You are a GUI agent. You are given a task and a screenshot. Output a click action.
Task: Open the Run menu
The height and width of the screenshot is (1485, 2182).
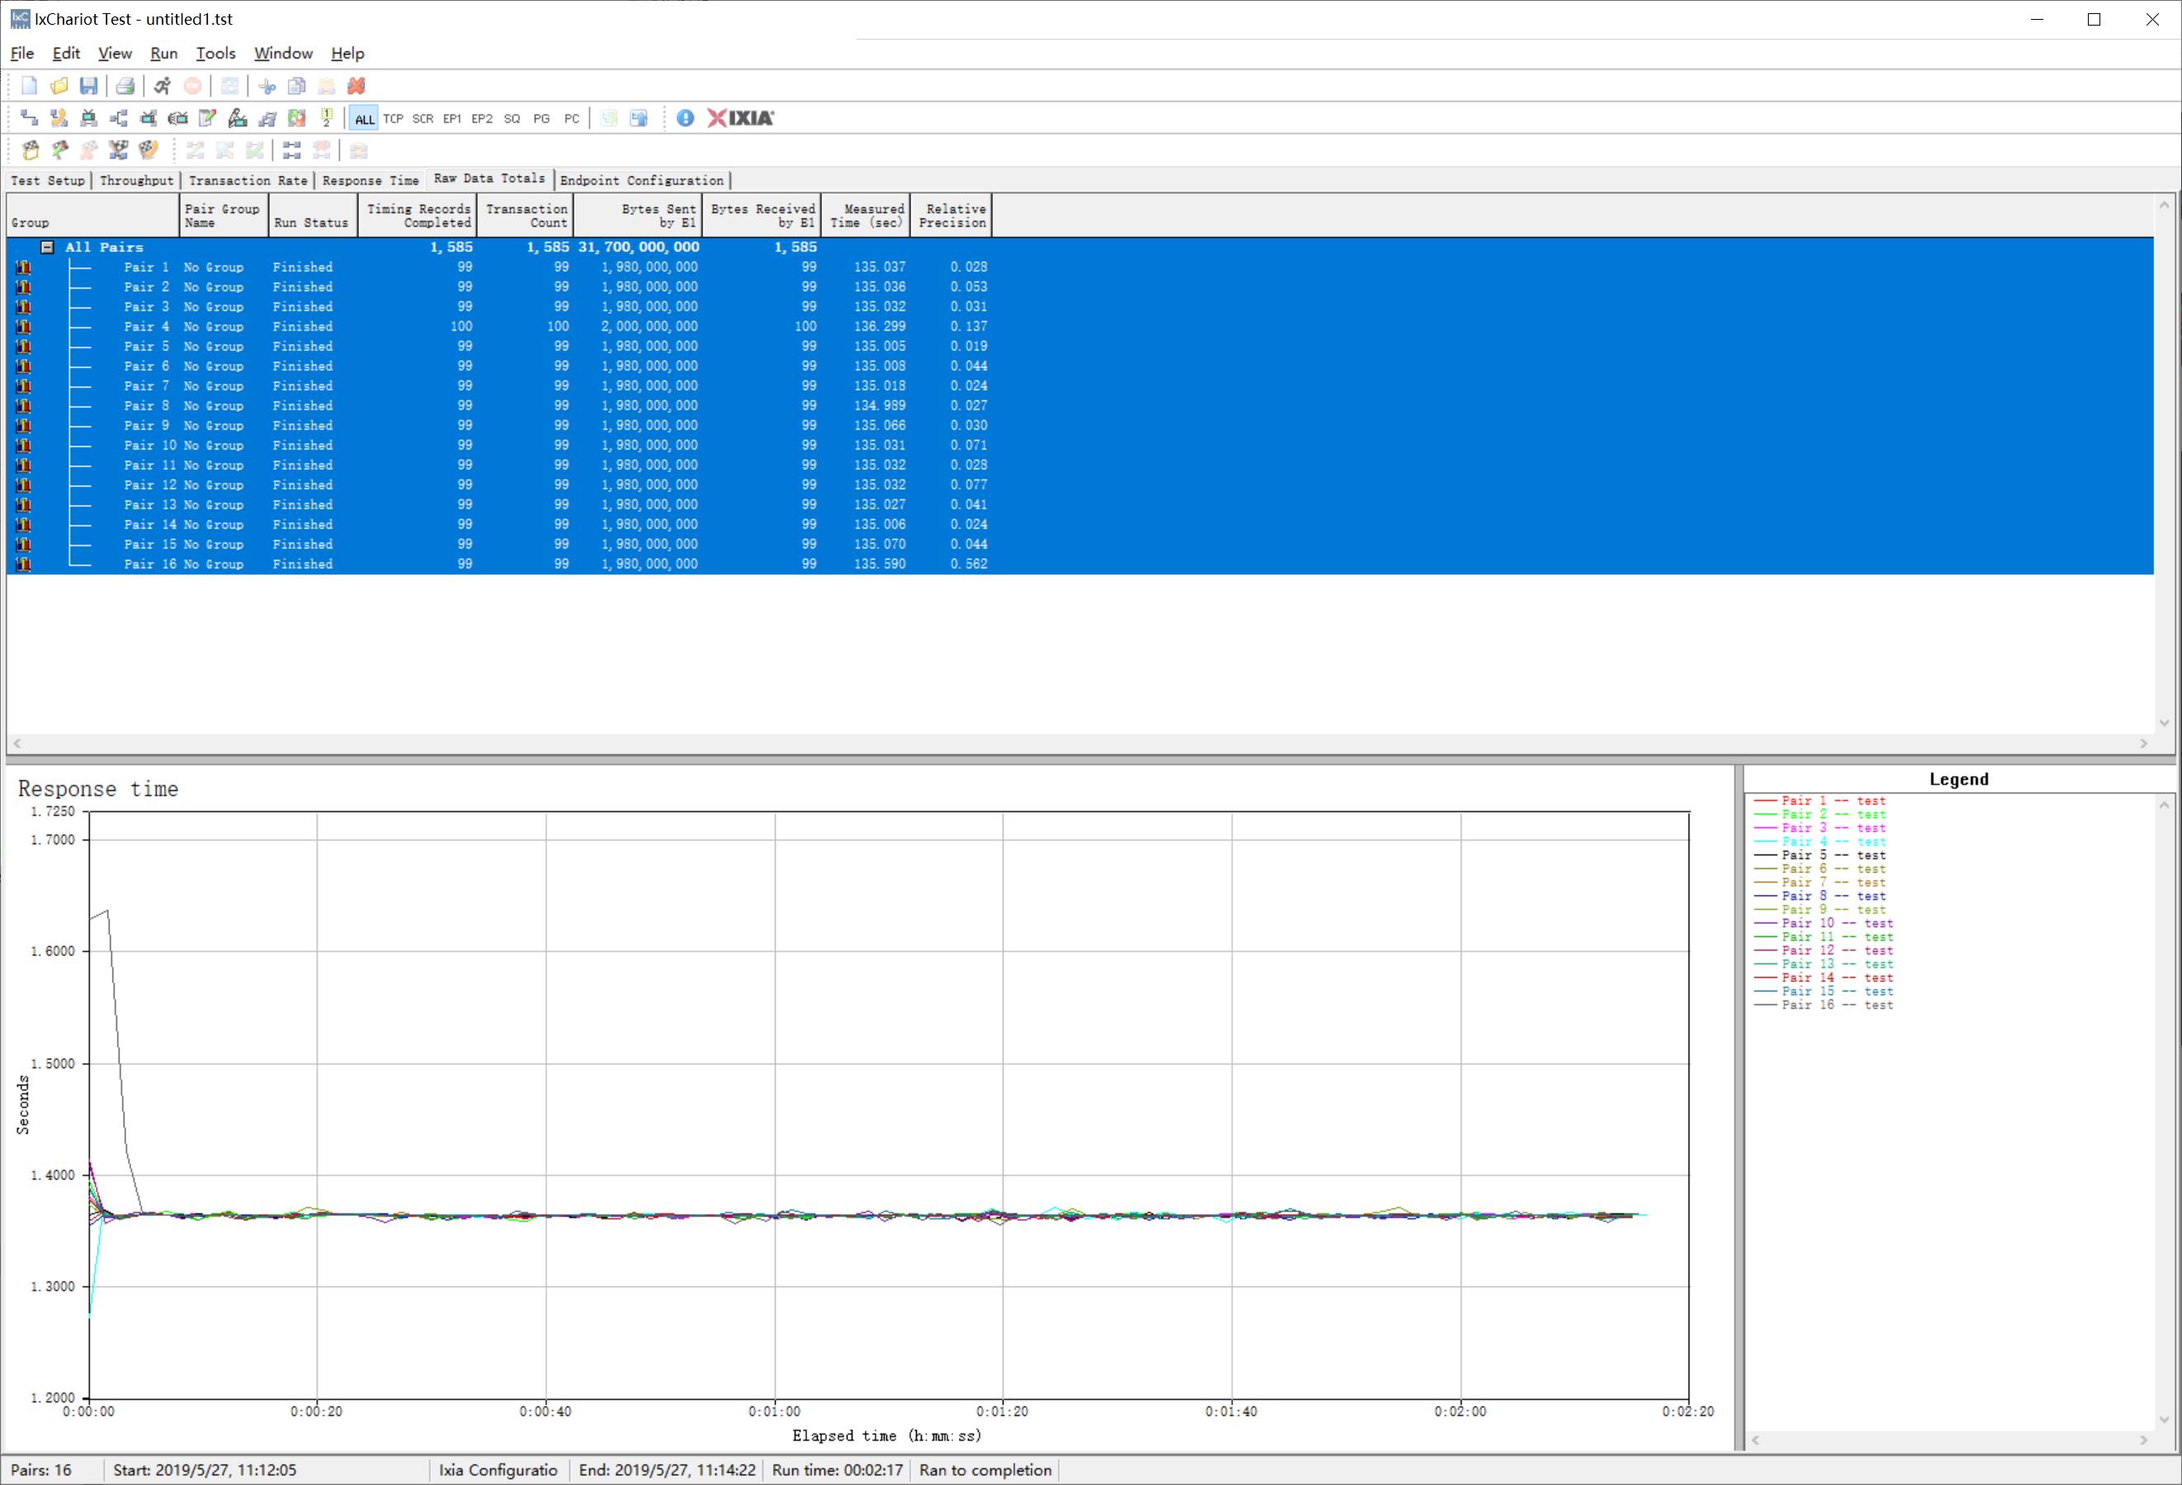(163, 54)
